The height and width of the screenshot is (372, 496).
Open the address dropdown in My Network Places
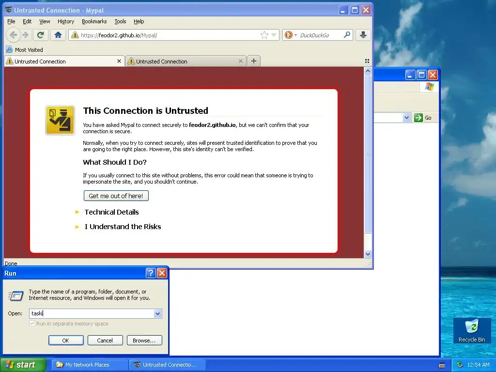(x=406, y=118)
